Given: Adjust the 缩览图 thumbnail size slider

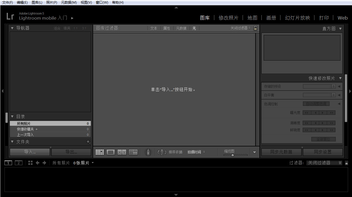Looking at the screenshot, I should tap(233, 155).
